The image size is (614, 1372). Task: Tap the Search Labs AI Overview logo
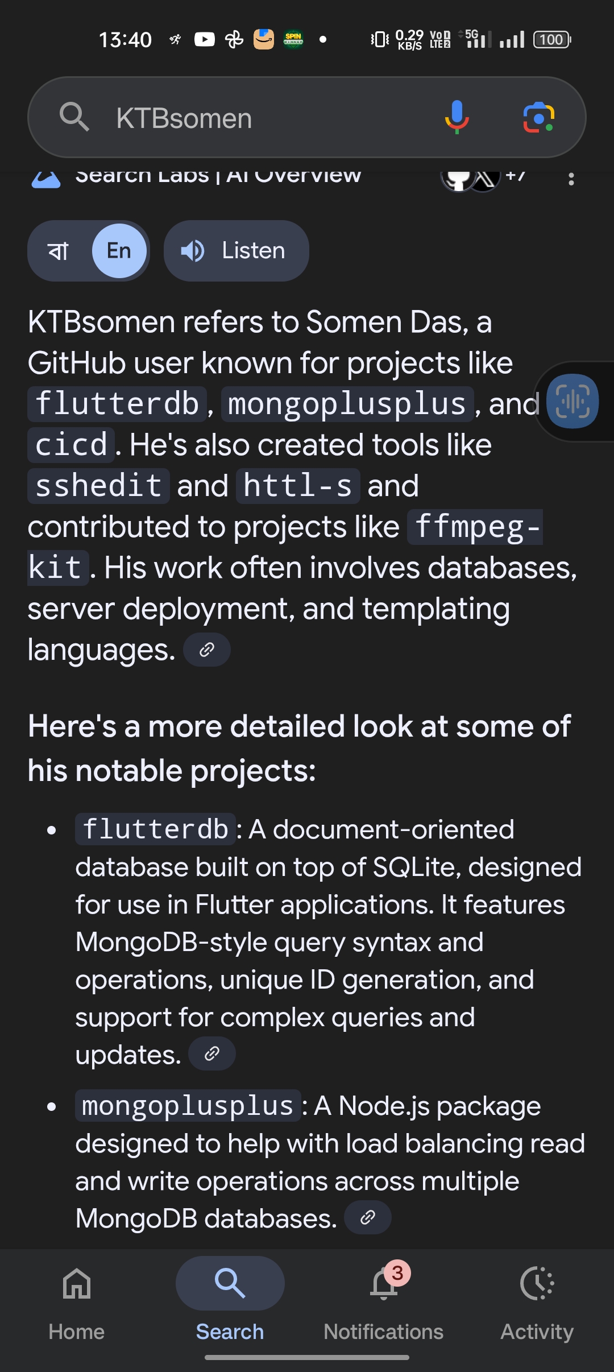[x=47, y=179]
